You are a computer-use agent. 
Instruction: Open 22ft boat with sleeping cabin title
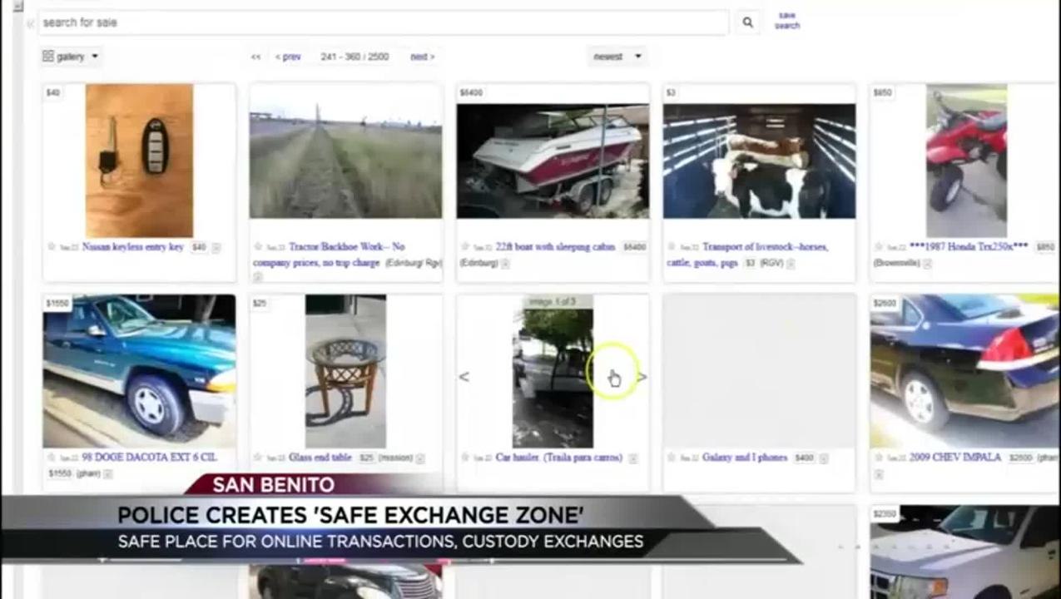(x=555, y=247)
